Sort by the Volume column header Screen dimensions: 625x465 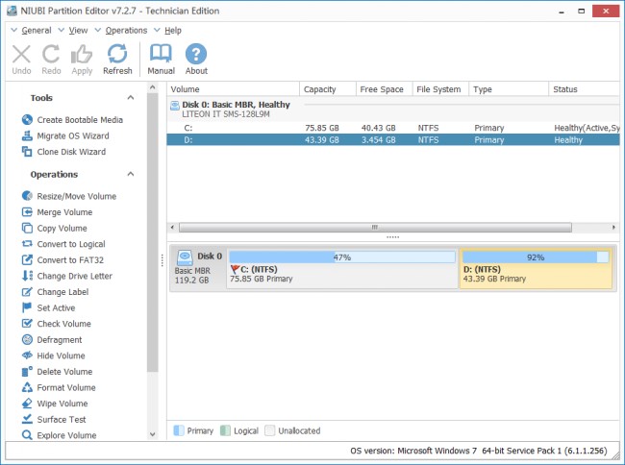coord(233,89)
